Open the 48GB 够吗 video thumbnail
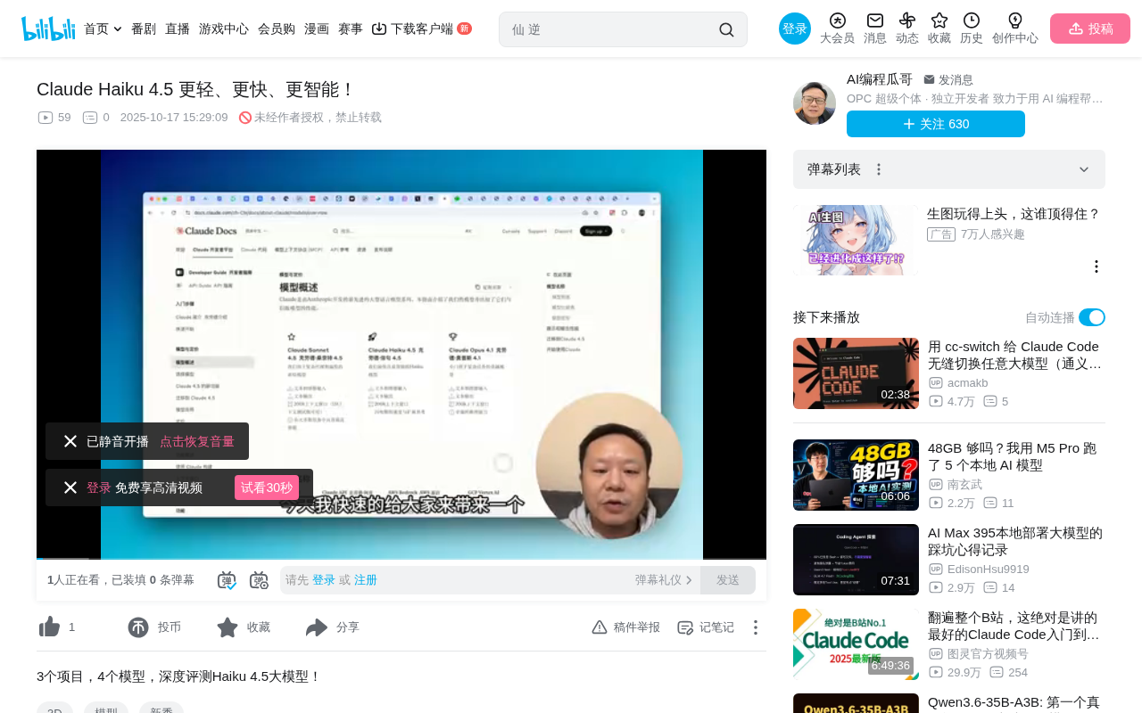Screen dimensions: 1142x713 pos(856,475)
